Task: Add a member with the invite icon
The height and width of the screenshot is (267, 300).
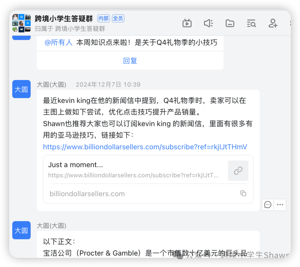Action: coord(272,23)
